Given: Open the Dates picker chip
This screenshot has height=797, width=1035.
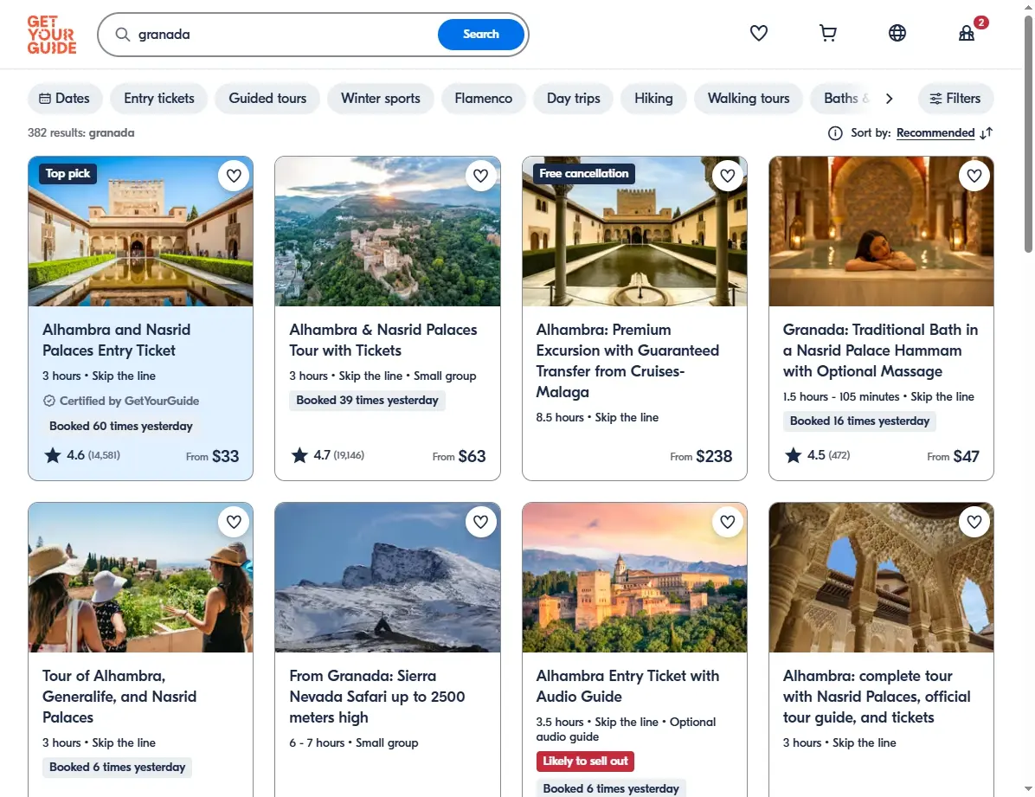Looking at the screenshot, I should (65, 99).
